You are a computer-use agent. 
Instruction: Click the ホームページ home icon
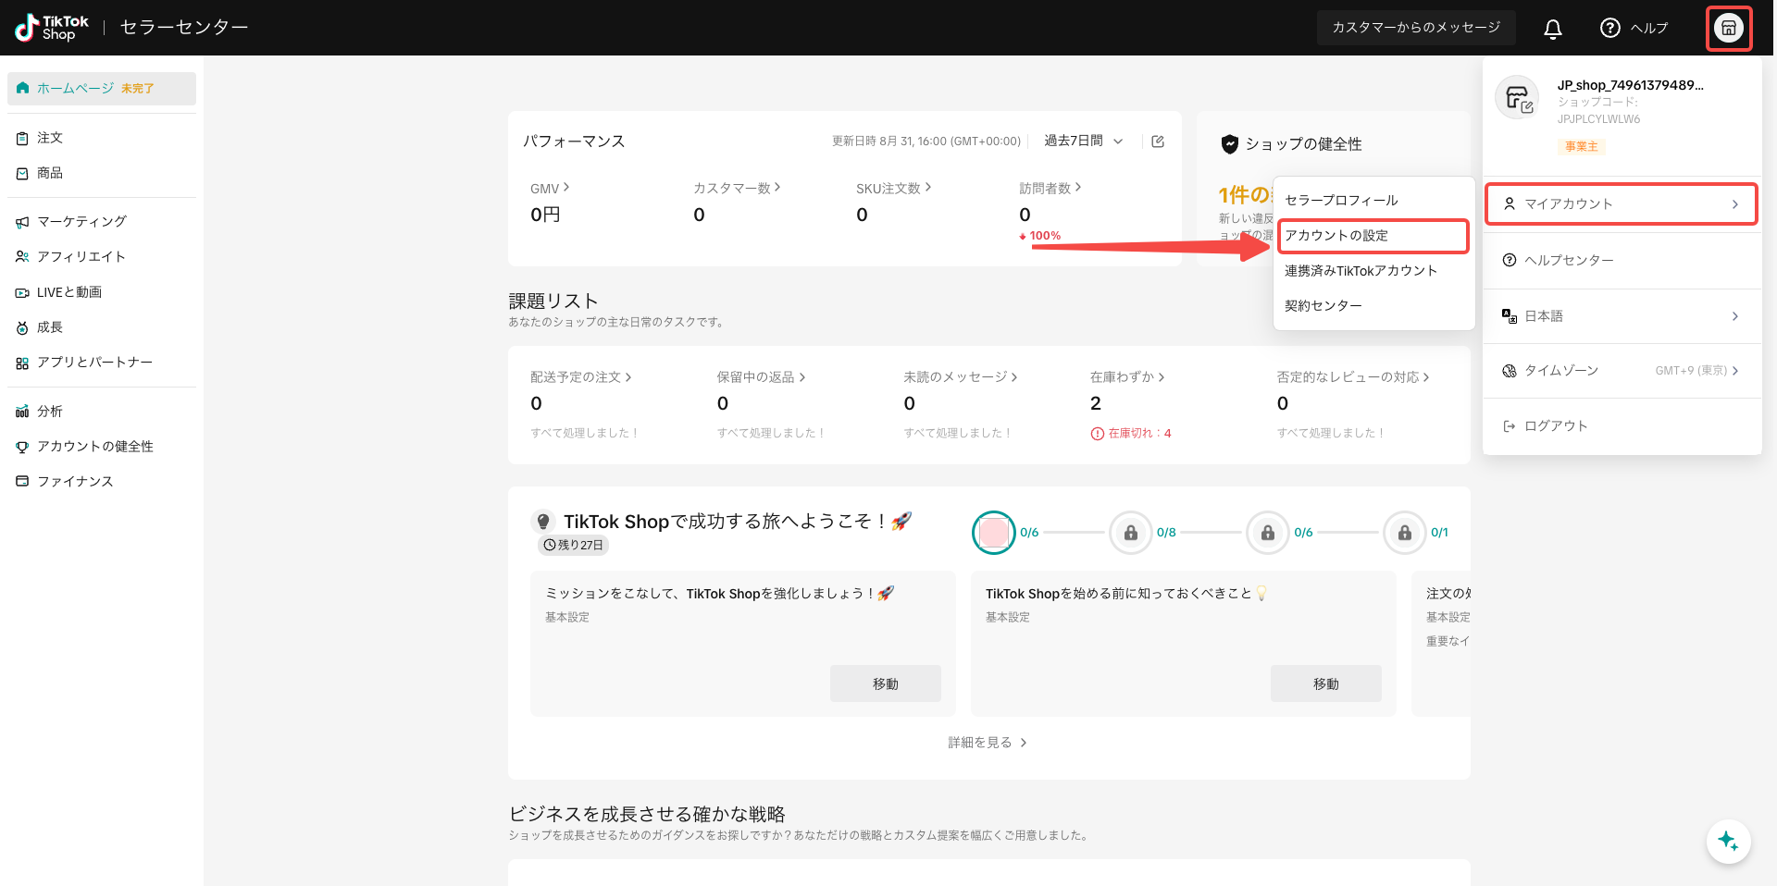point(23,88)
